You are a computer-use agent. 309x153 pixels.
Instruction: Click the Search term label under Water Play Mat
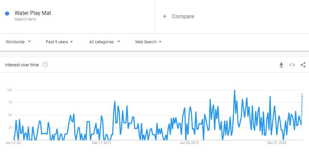(25, 19)
